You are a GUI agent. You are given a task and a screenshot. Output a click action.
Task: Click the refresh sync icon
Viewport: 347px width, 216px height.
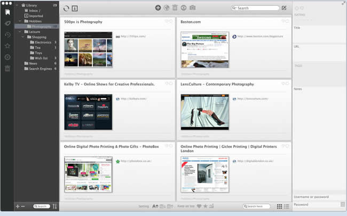(66, 8)
